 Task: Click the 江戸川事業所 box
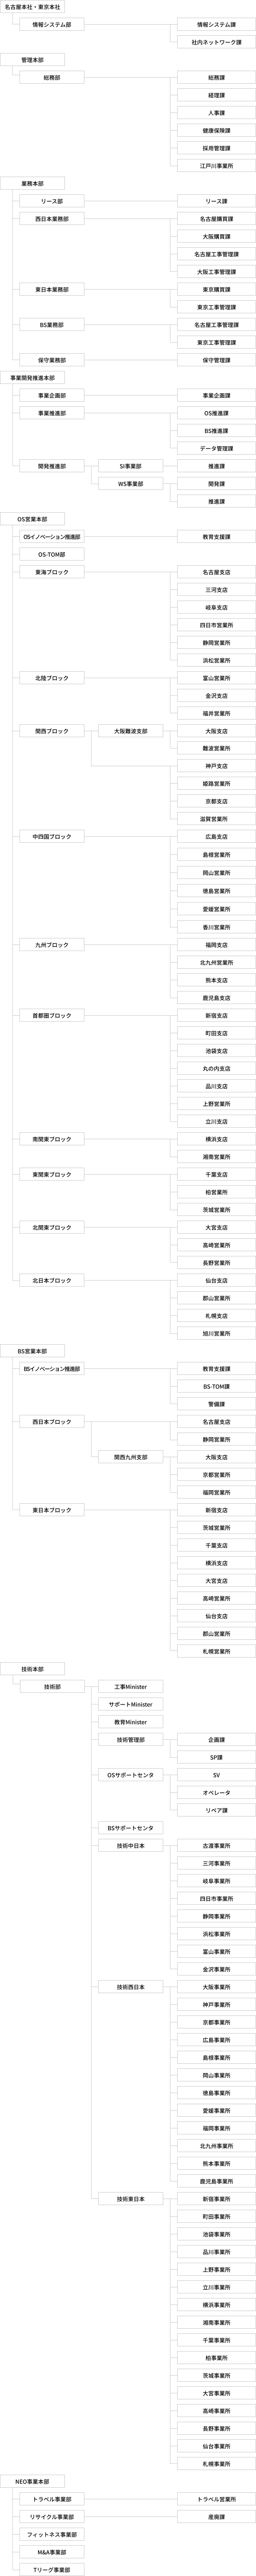216,166
